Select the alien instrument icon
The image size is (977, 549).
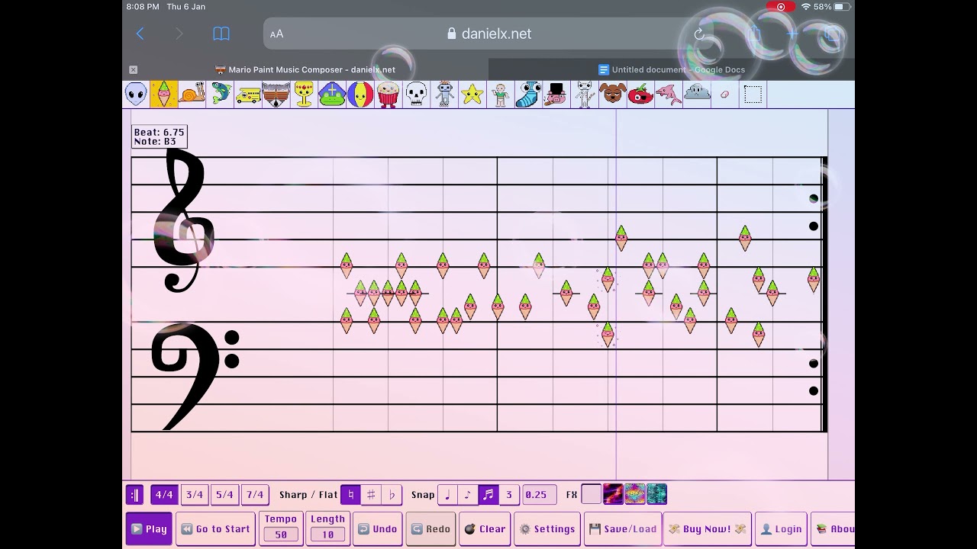point(137,95)
